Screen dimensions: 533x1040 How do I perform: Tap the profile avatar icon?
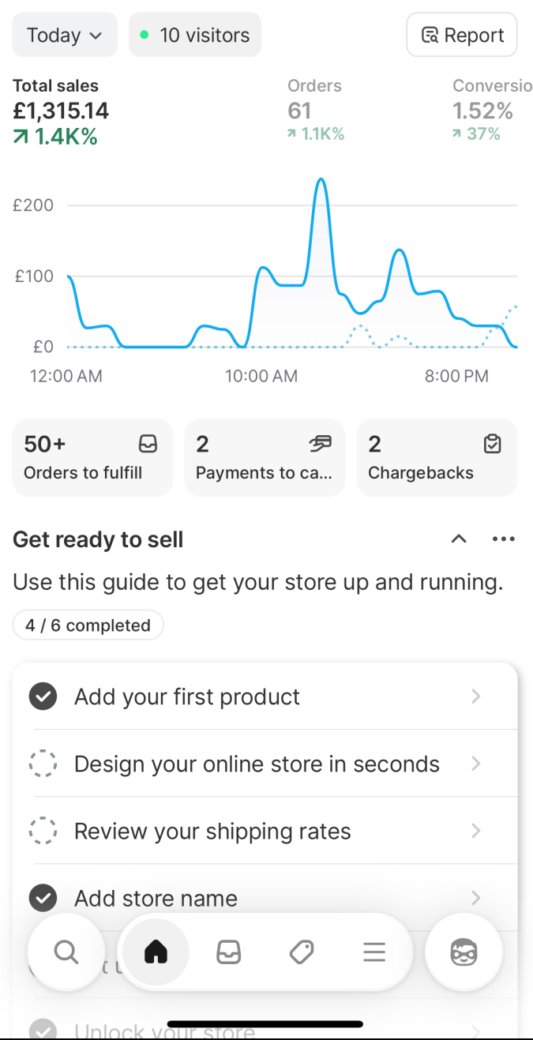pos(464,953)
